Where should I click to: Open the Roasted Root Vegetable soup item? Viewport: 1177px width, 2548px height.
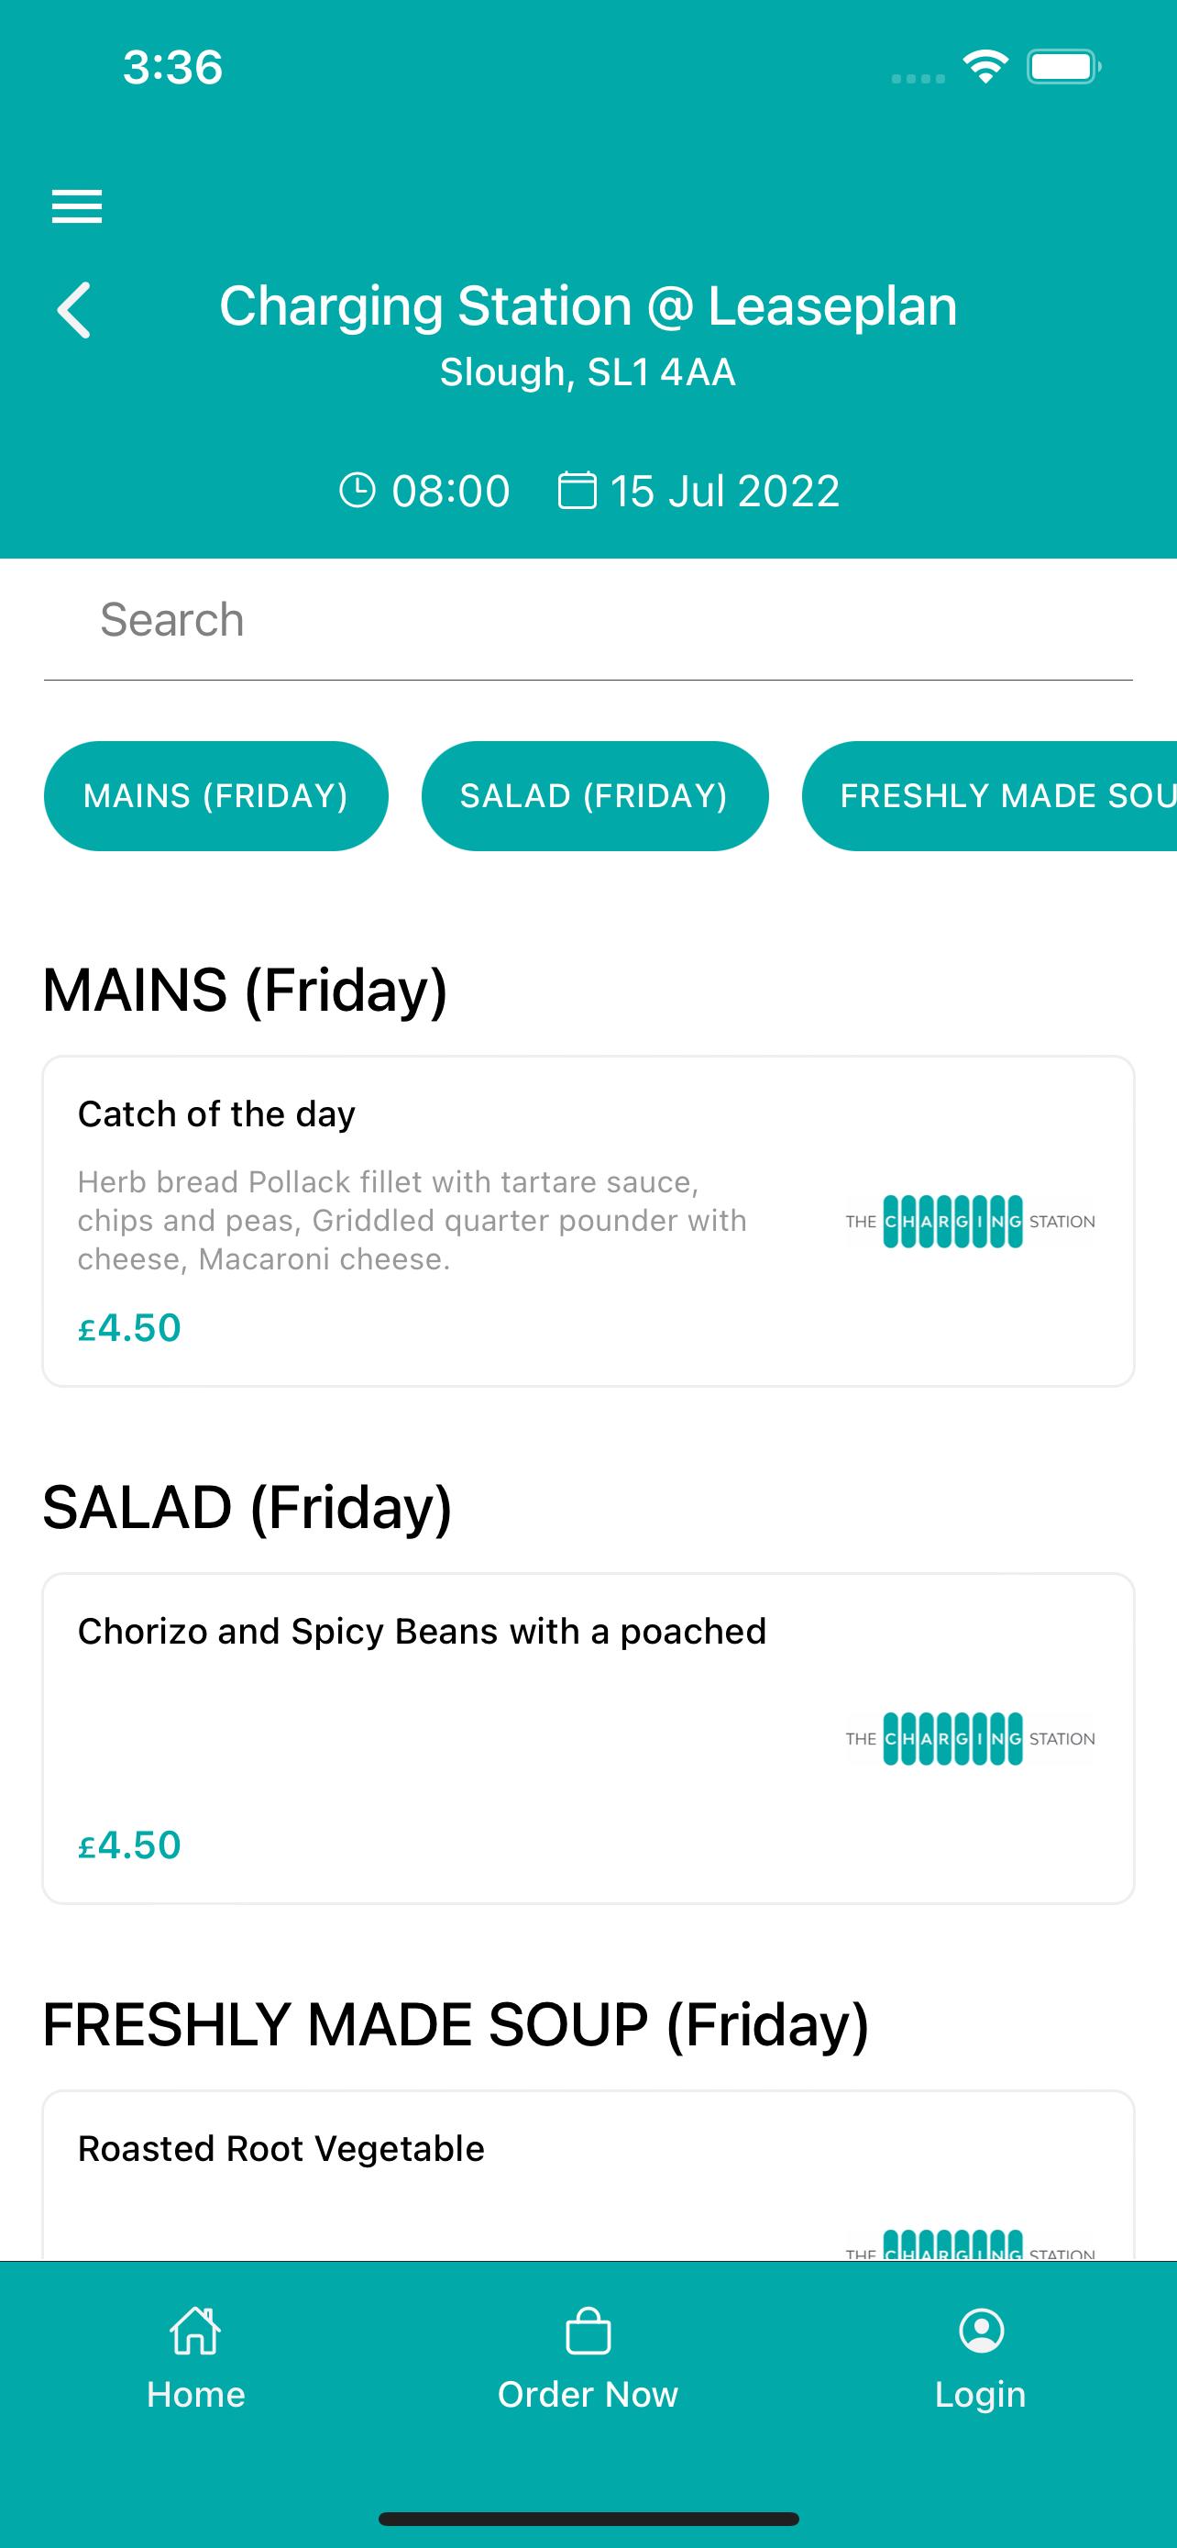click(x=588, y=2175)
